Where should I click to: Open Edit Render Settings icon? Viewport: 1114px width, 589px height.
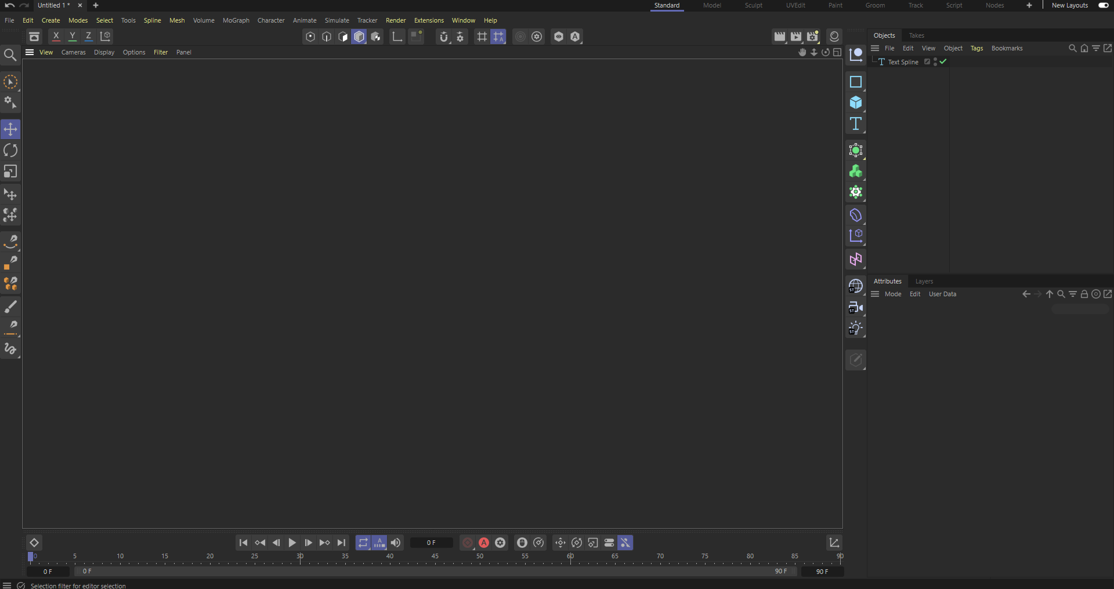812,37
